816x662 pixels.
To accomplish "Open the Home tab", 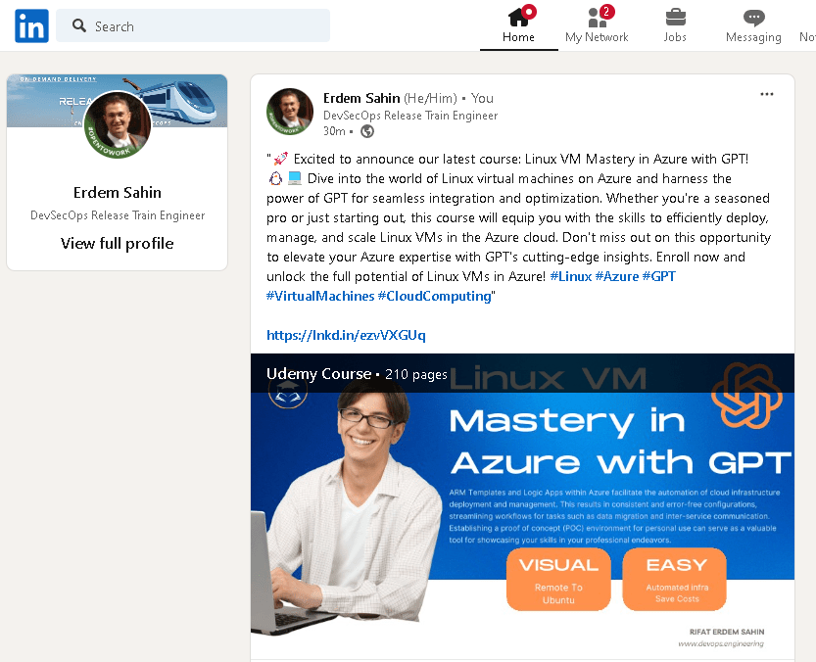I will coord(518,25).
